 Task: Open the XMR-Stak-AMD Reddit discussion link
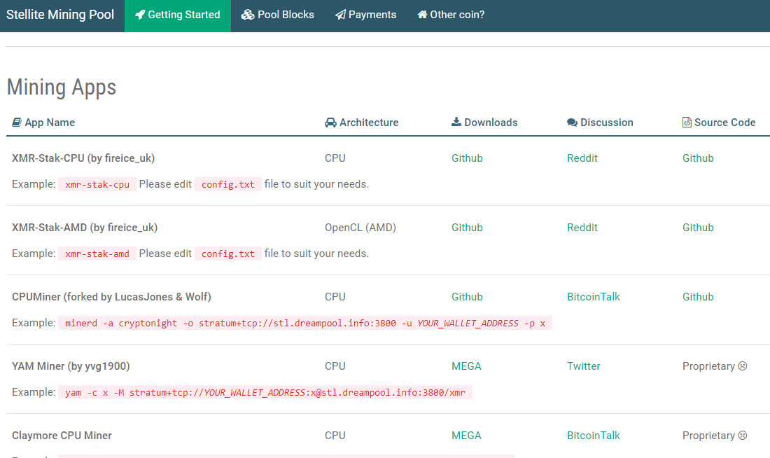click(x=582, y=228)
